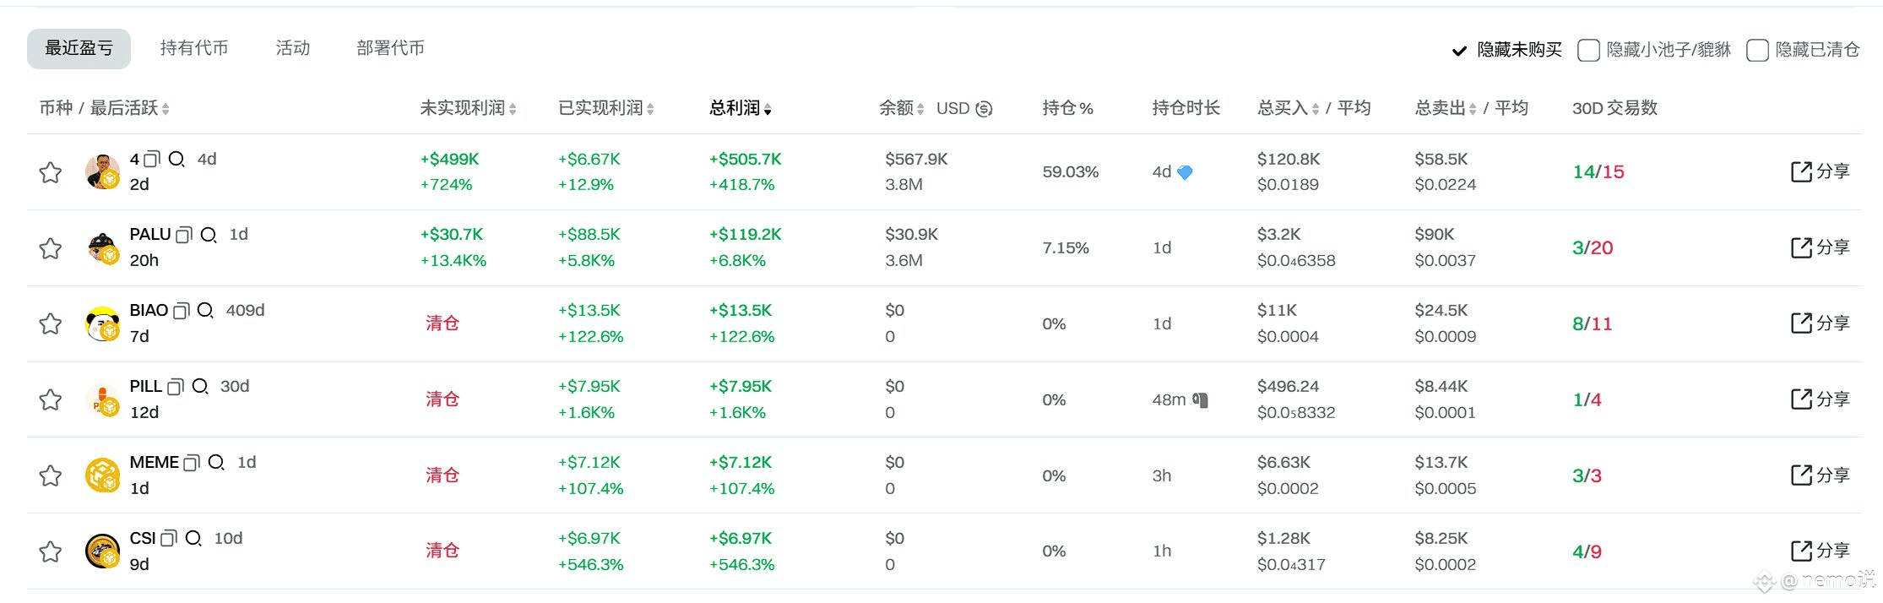Screen dimensions: 1883x603
Task: Share the MEME trade result
Action: (1821, 475)
